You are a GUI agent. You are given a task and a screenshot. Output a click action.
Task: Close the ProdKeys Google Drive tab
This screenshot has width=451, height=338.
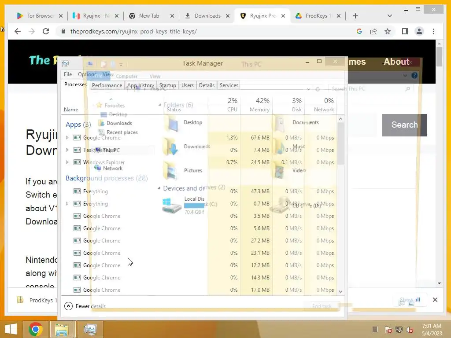(339, 16)
